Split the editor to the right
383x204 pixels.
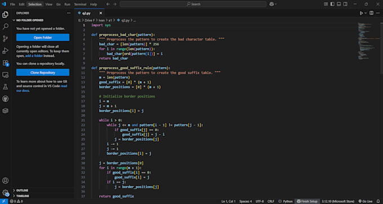click(x=371, y=13)
